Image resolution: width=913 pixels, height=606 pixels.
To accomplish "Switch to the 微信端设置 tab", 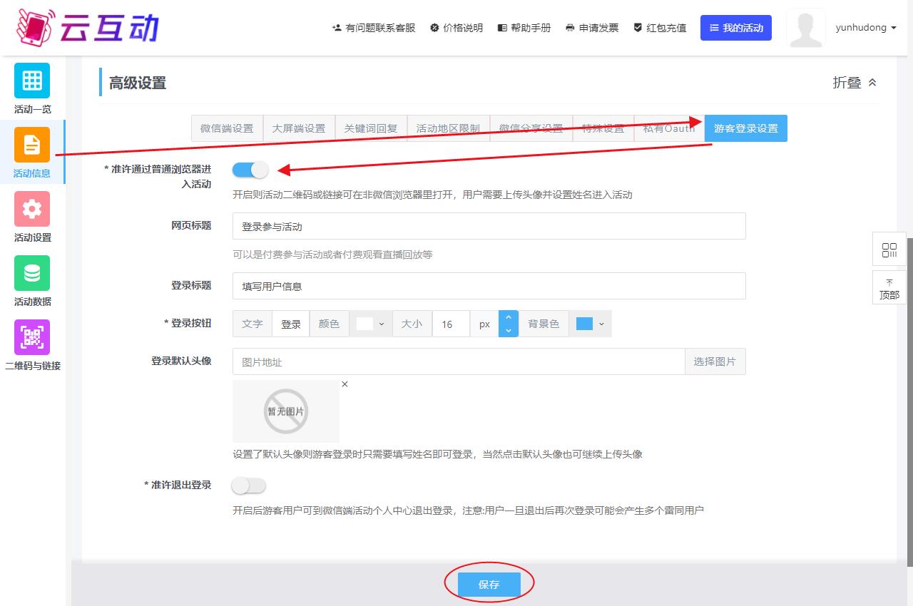I will (227, 128).
